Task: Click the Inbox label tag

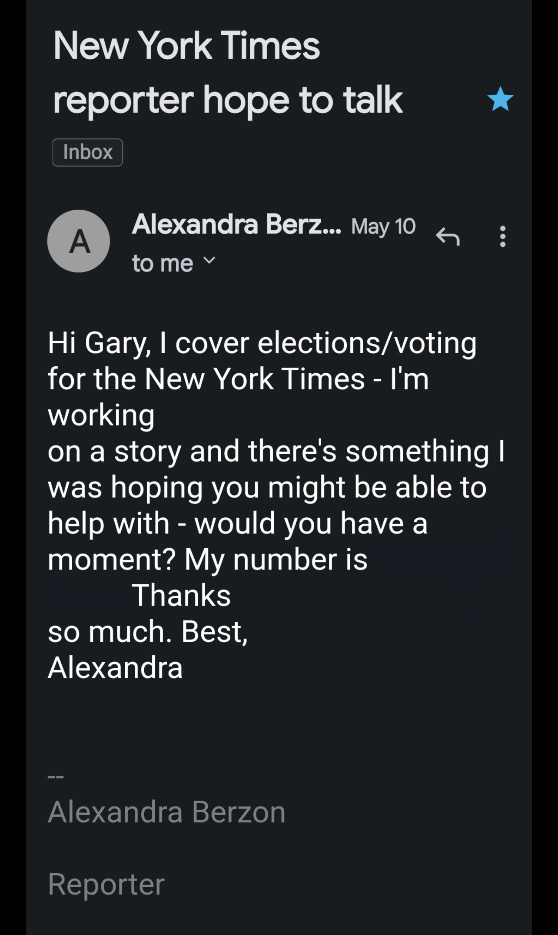Action: (x=87, y=152)
